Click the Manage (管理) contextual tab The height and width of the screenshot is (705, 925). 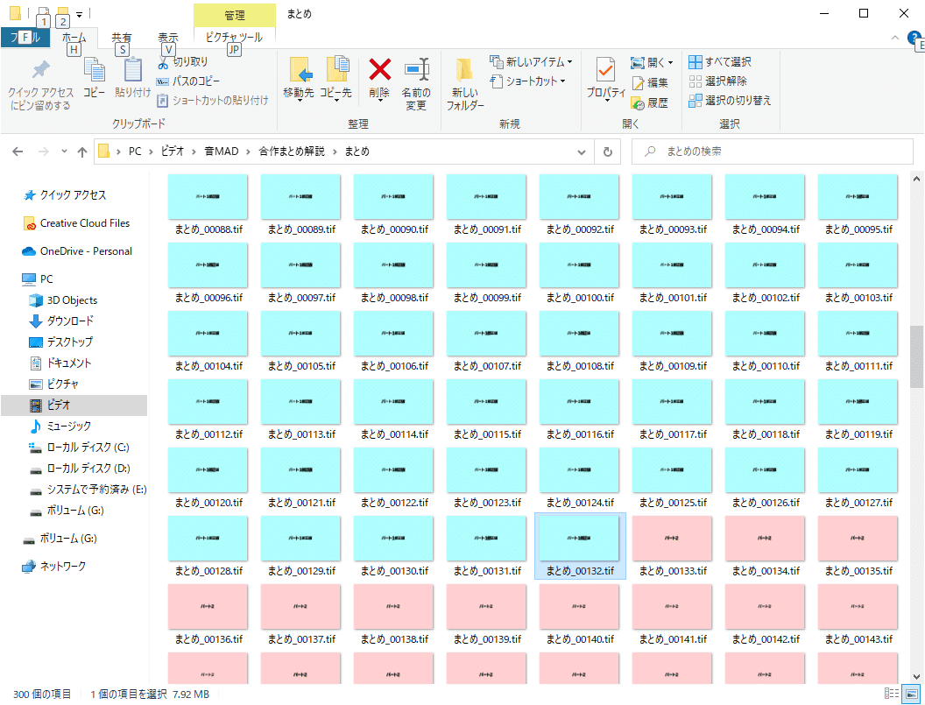click(x=234, y=16)
